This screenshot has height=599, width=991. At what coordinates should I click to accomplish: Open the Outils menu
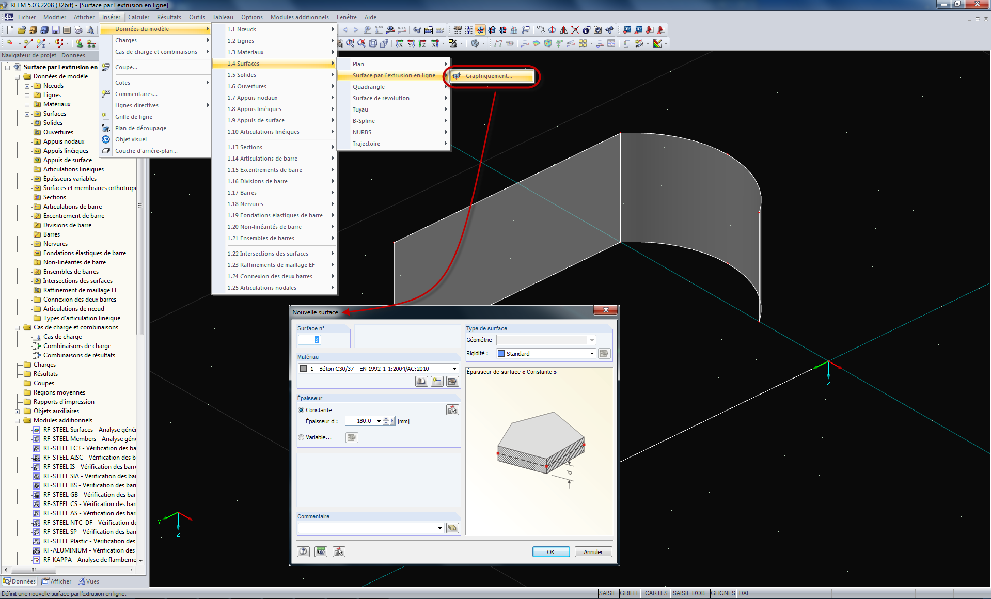coord(197,17)
